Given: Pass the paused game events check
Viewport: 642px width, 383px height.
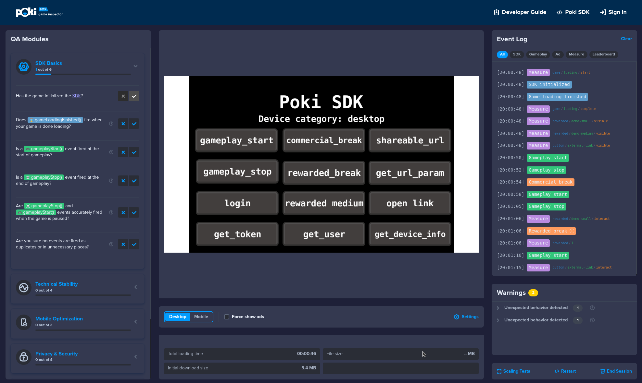Looking at the screenshot, I should [x=134, y=212].
